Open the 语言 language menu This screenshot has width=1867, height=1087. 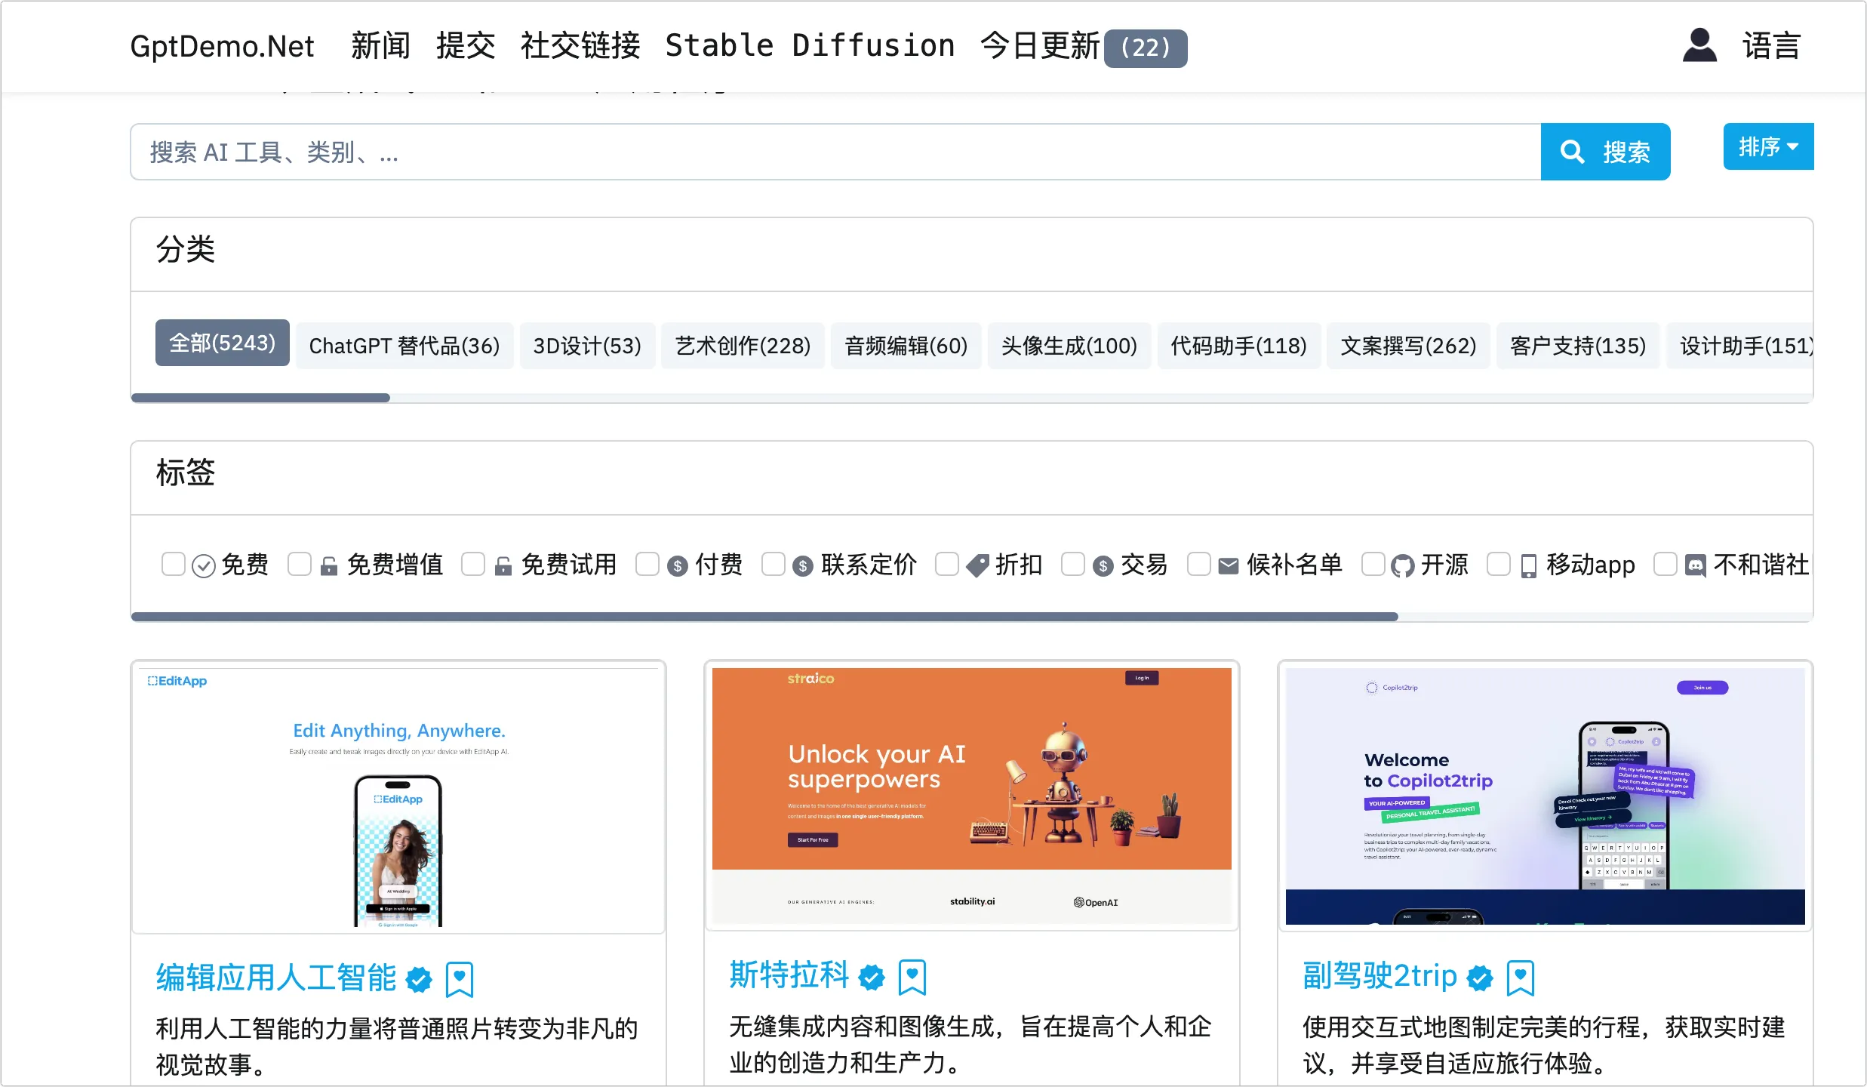1770,46
